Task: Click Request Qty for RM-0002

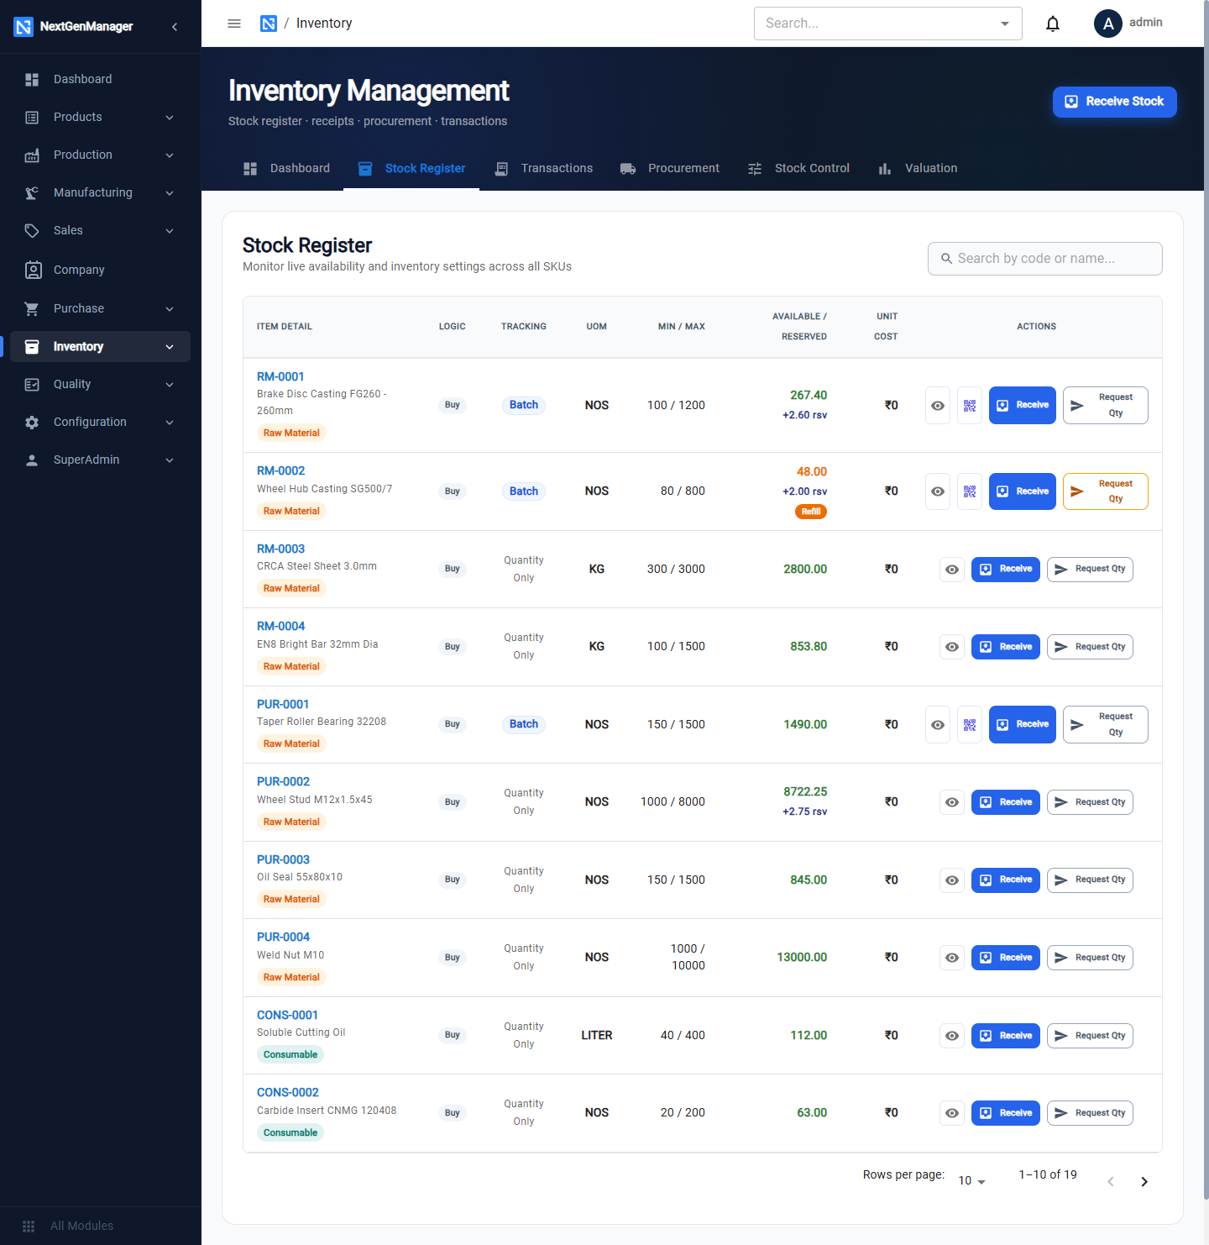Action: click(1105, 491)
